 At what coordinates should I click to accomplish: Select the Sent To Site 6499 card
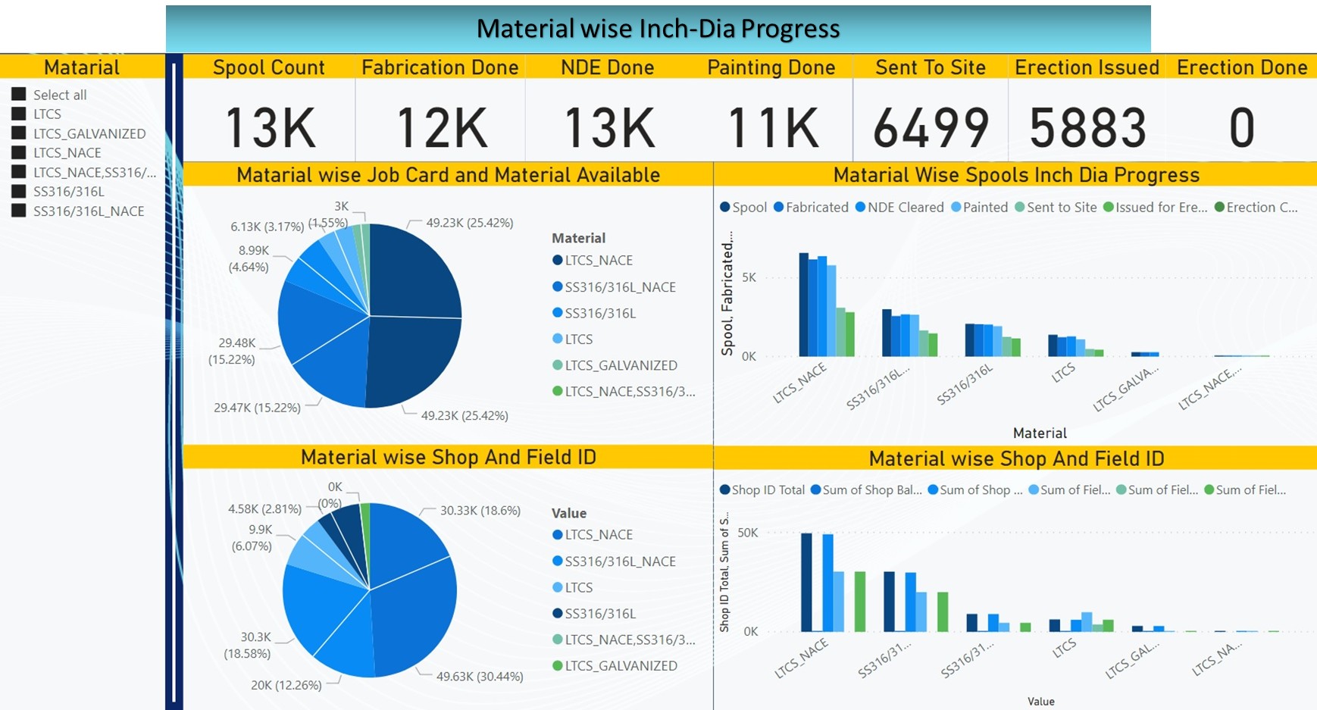click(931, 127)
